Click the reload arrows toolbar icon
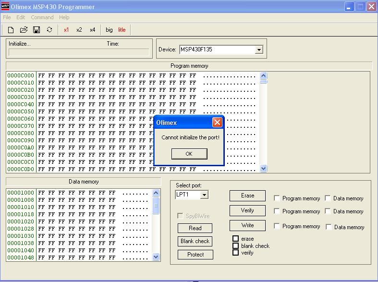The height and width of the screenshot is (282, 378). point(49,30)
